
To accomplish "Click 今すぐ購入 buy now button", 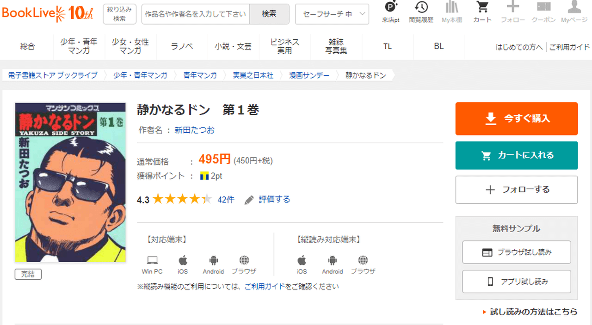I will click(516, 119).
